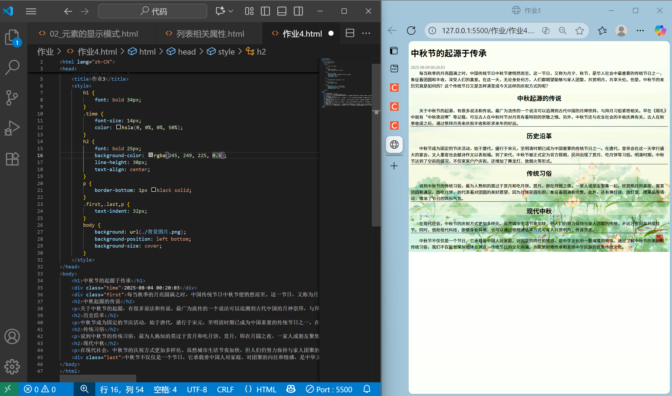Switch to 02_元素的显示模式.html tab
Viewport: 672px width, 396px height.
coord(93,34)
